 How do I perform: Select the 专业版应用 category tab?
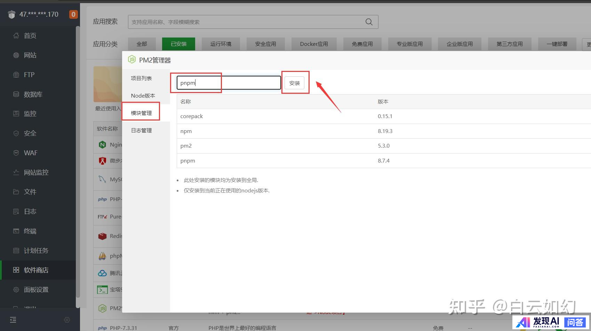(x=410, y=44)
